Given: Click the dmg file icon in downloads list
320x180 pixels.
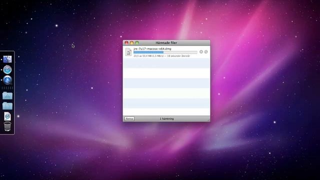Looking at the screenshot, I should pyautogui.click(x=128, y=52).
